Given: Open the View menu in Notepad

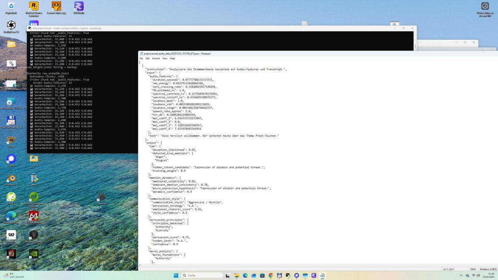Looking at the screenshot, I should [x=165, y=58].
